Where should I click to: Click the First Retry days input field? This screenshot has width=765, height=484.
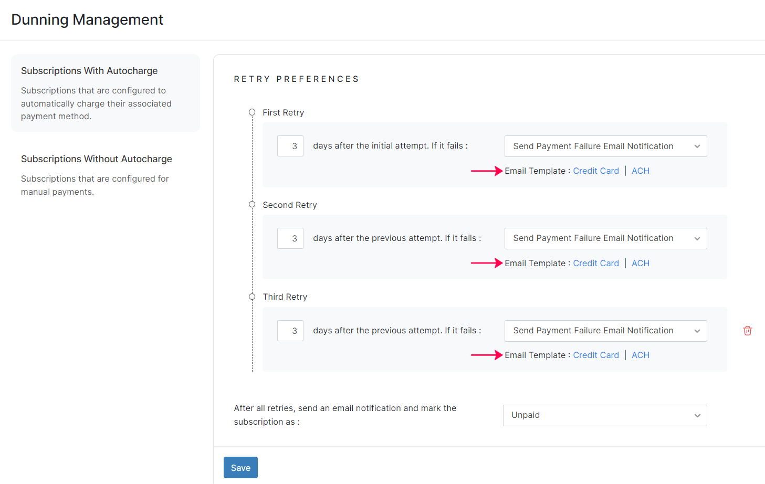(290, 146)
